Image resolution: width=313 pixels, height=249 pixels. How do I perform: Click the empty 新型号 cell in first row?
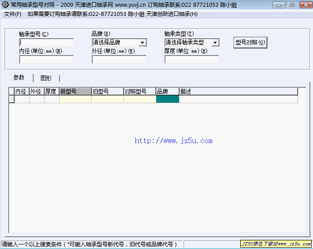75,99
